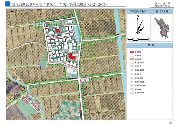Click the 保留建筑 legend label
Image resolution: width=178 pixels, height=125 pixels.
(x=138, y=56)
